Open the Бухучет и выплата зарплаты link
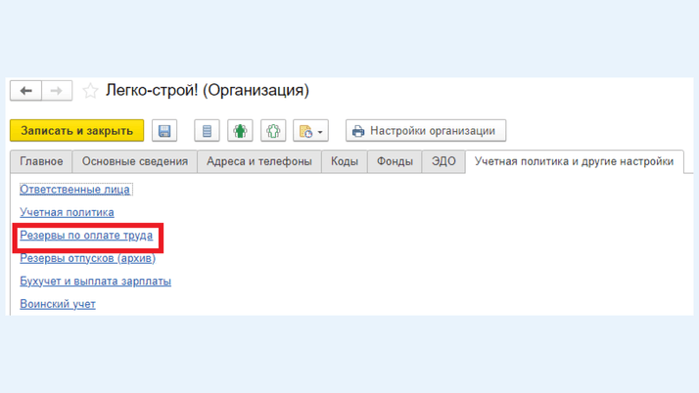Image resolution: width=699 pixels, height=393 pixels. 95,282
